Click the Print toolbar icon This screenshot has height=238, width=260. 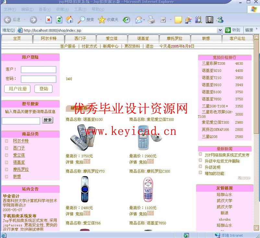pyautogui.click(x=151, y=20)
